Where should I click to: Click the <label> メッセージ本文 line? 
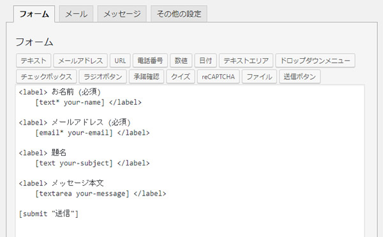[x=61, y=183]
